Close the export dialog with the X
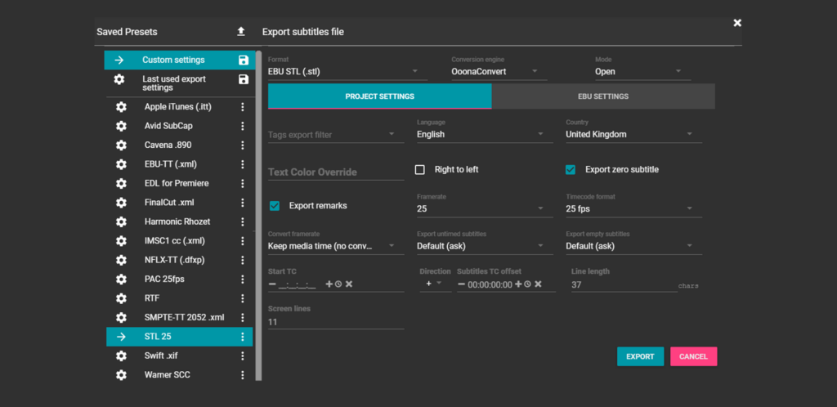The width and height of the screenshot is (837, 407). (x=737, y=23)
